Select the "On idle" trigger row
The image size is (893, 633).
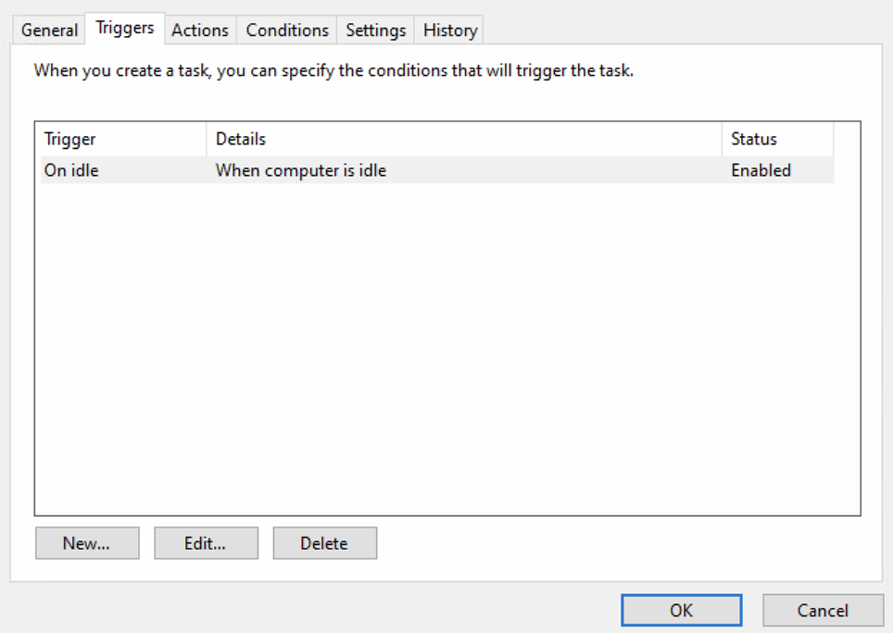437,170
